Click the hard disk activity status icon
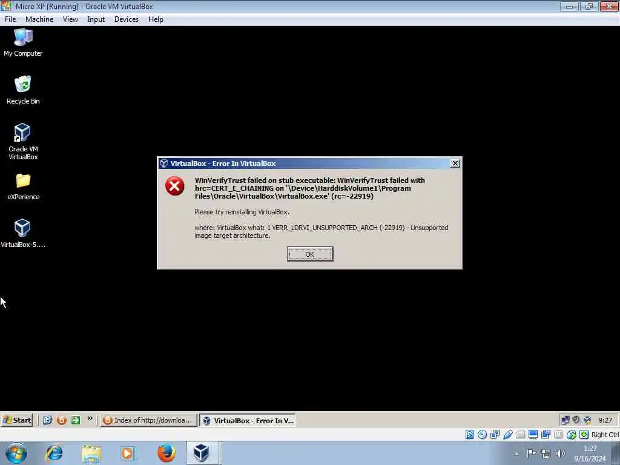 469,435
